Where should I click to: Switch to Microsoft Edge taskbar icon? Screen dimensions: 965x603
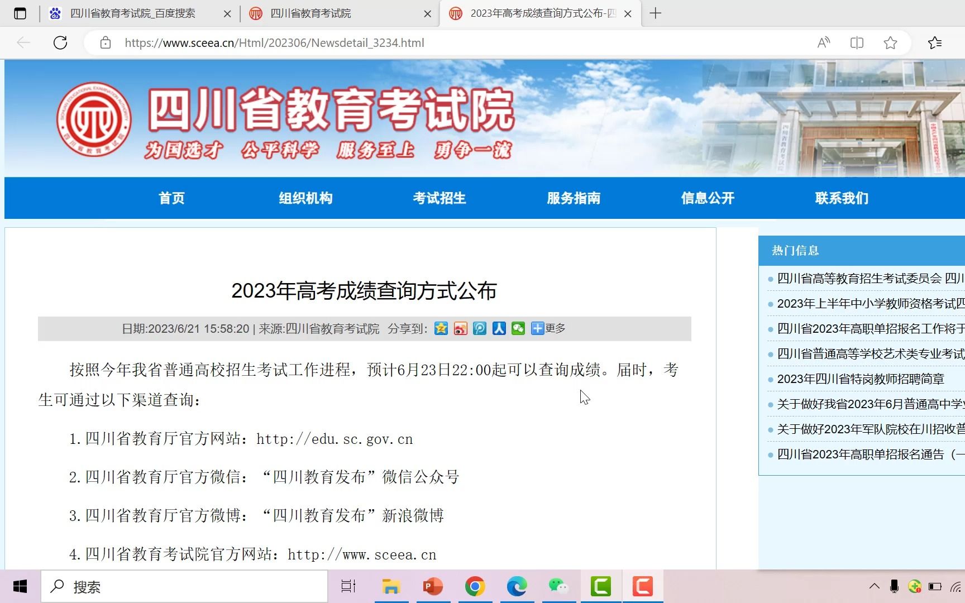(x=517, y=586)
